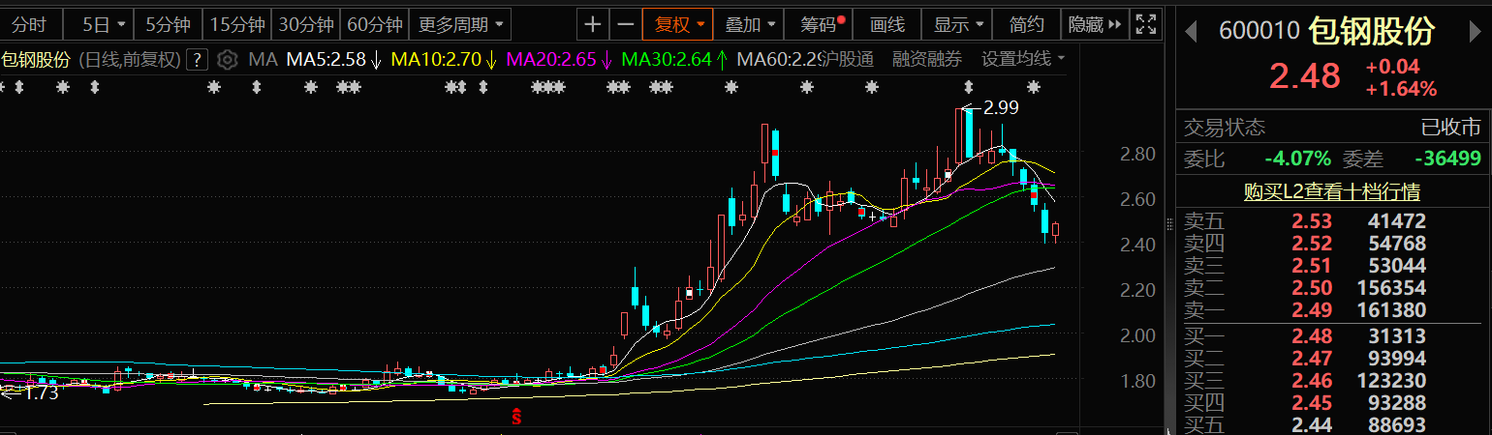The width and height of the screenshot is (1492, 435).
Task: Switch to the 分时 tab
Action: click(x=30, y=24)
